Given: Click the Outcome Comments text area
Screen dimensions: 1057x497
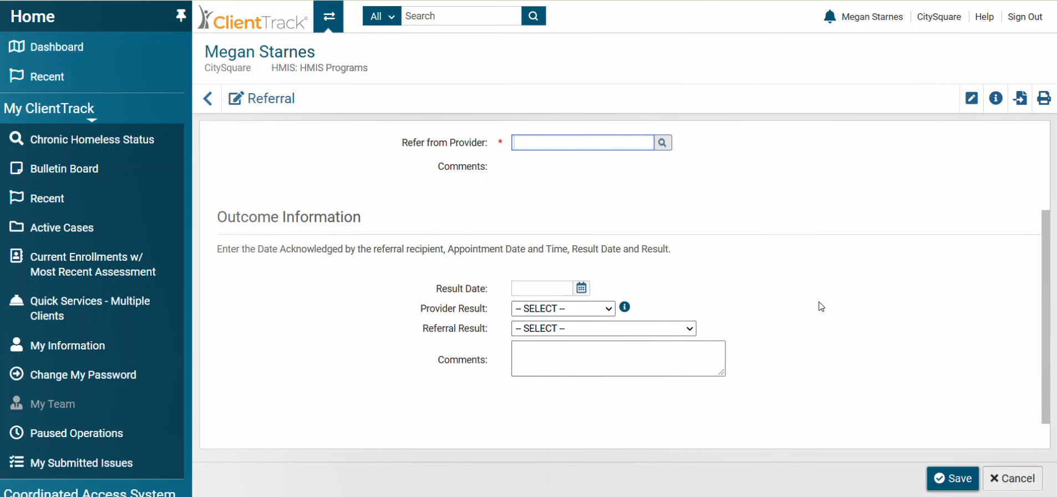Looking at the screenshot, I should (618, 358).
